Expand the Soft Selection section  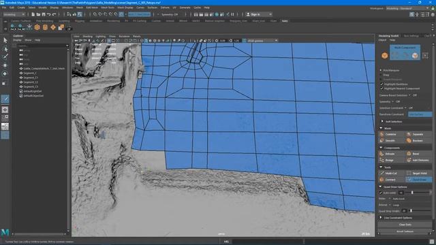click(x=382, y=121)
